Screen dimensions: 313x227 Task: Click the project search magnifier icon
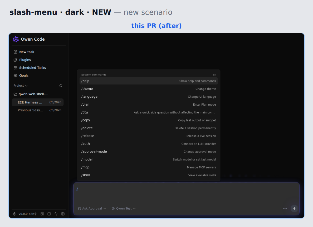[x=61, y=86]
